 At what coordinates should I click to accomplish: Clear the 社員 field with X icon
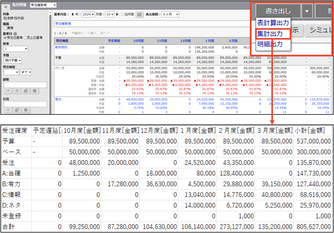coord(26,110)
